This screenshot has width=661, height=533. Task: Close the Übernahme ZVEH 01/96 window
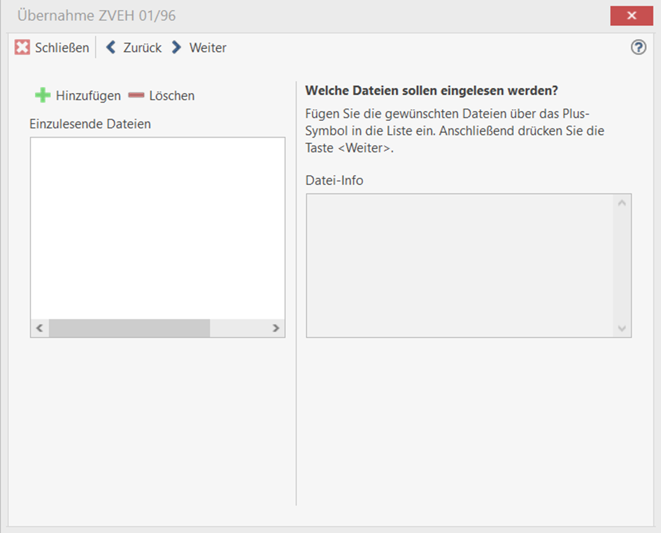tap(631, 15)
